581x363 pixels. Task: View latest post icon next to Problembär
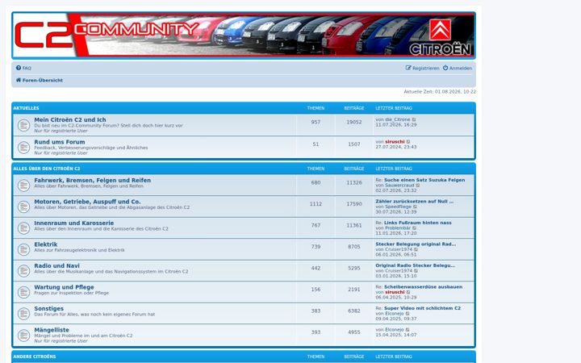tap(415, 228)
